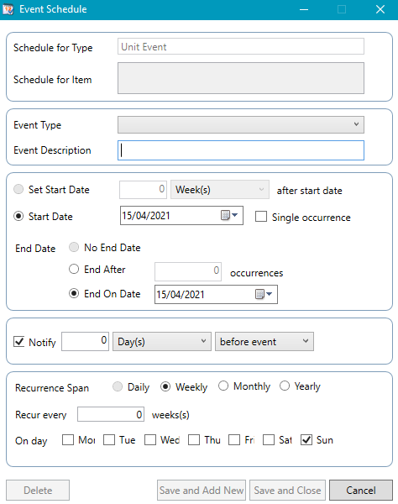Uncheck the Sun day checkbox
The image size is (398, 504).
click(x=306, y=439)
